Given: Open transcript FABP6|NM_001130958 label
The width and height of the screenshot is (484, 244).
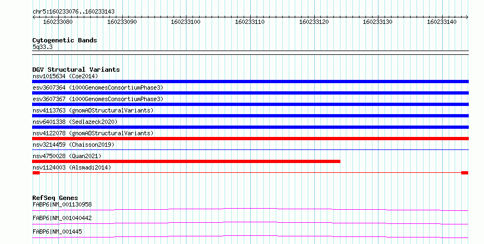Looking at the screenshot, I should [x=62, y=204].
